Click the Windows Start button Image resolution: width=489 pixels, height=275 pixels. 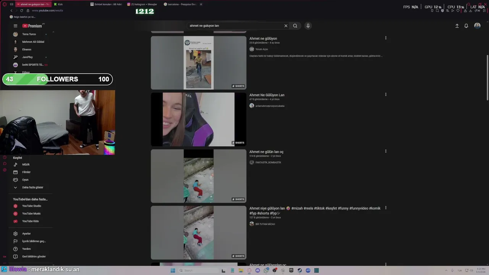click(x=173, y=270)
